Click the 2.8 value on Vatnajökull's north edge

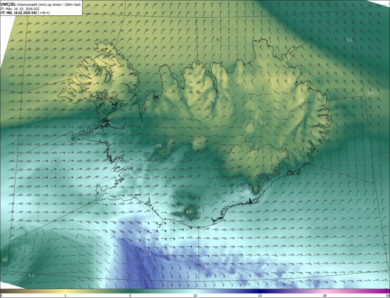click(x=255, y=152)
